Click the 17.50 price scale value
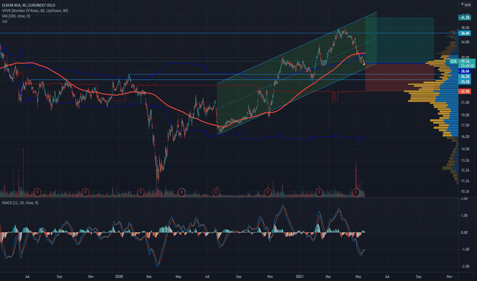This screenshot has width=477, height=281. click(x=465, y=126)
